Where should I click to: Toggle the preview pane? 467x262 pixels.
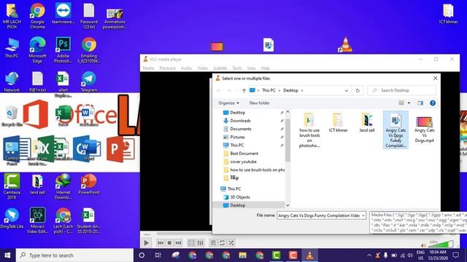tap(420, 103)
